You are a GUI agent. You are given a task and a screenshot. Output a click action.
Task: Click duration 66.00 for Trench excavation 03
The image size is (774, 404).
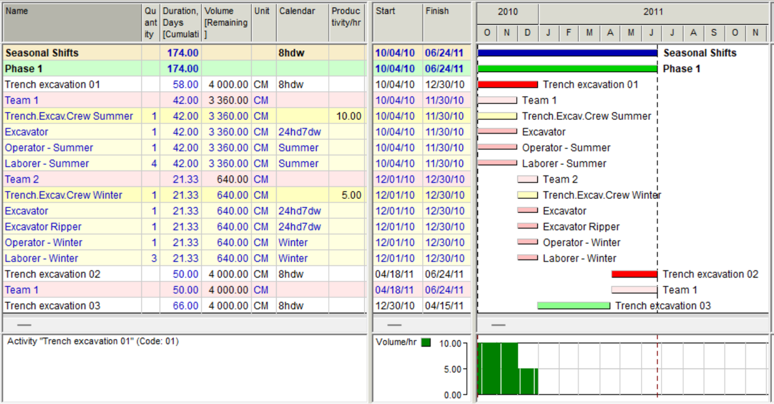[x=185, y=305]
